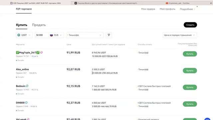The image size is (213, 120).
Task: Click Тинькофф payment method in Alex_online row
Action: point(143,69)
